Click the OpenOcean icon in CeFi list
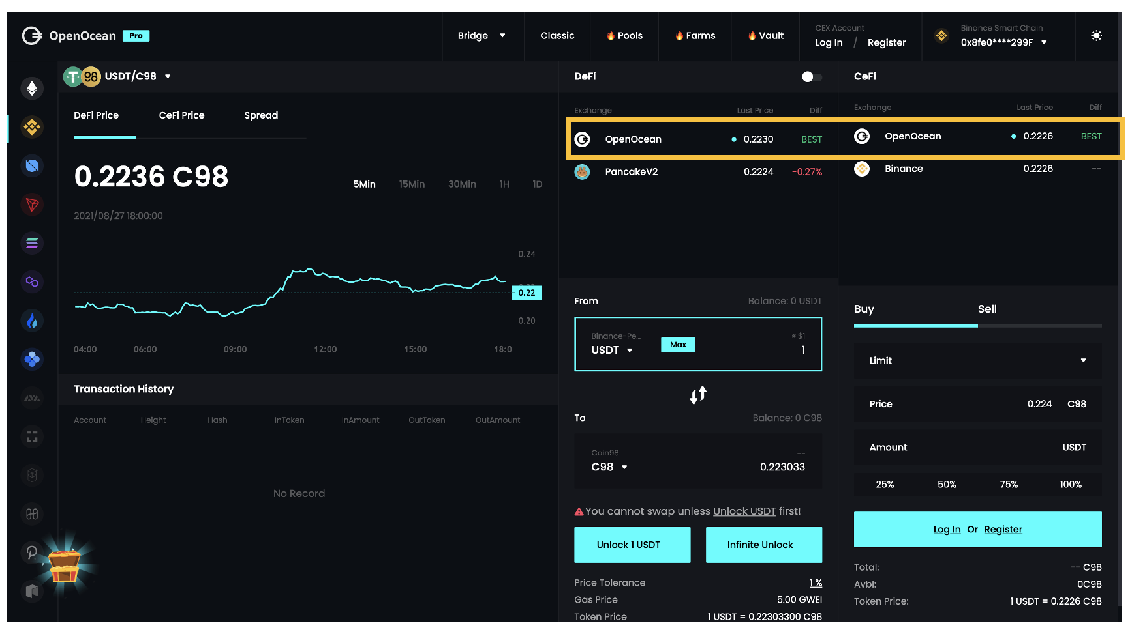This screenshot has height=632, width=1130. 862,136
